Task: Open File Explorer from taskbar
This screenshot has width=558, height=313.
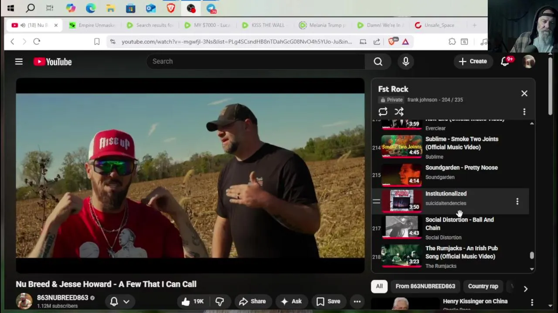Action: pos(110,8)
